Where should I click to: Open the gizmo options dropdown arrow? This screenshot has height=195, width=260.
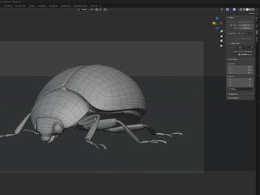pos(230,10)
